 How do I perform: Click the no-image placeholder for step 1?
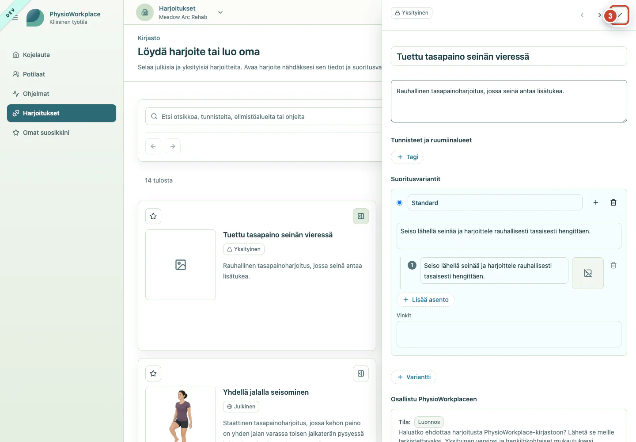pyautogui.click(x=588, y=273)
